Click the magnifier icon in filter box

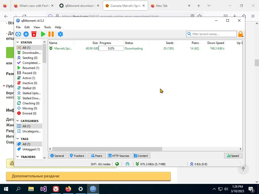tap(189, 34)
